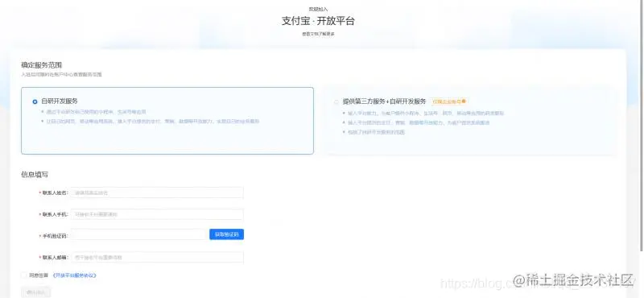This screenshot has height=298, width=644.
Task: Click the orange 仅限企业账号 badge
Action: point(449,101)
